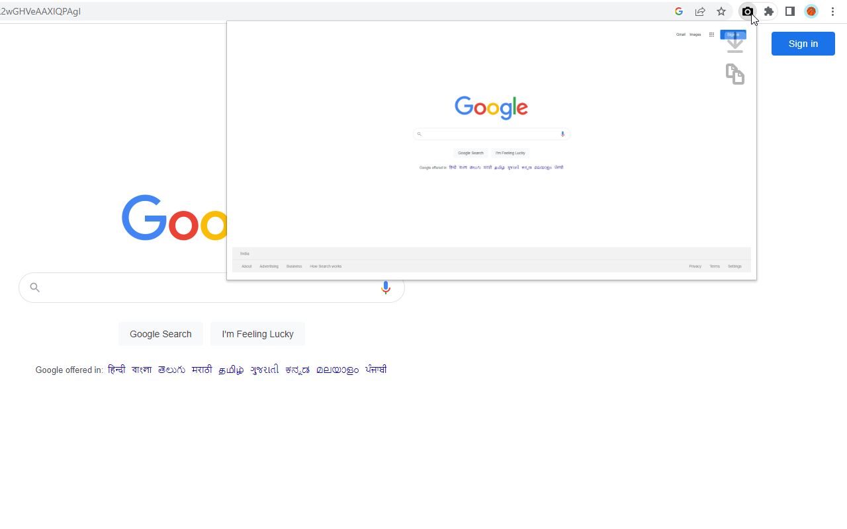The image size is (847, 529).
Task: Click the share icon in the toolbar
Action: click(x=699, y=11)
